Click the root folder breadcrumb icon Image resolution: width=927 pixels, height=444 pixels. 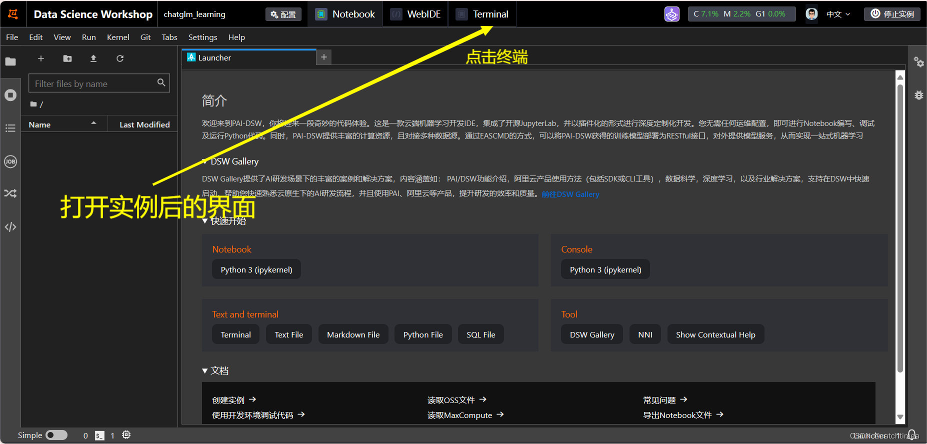point(33,104)
